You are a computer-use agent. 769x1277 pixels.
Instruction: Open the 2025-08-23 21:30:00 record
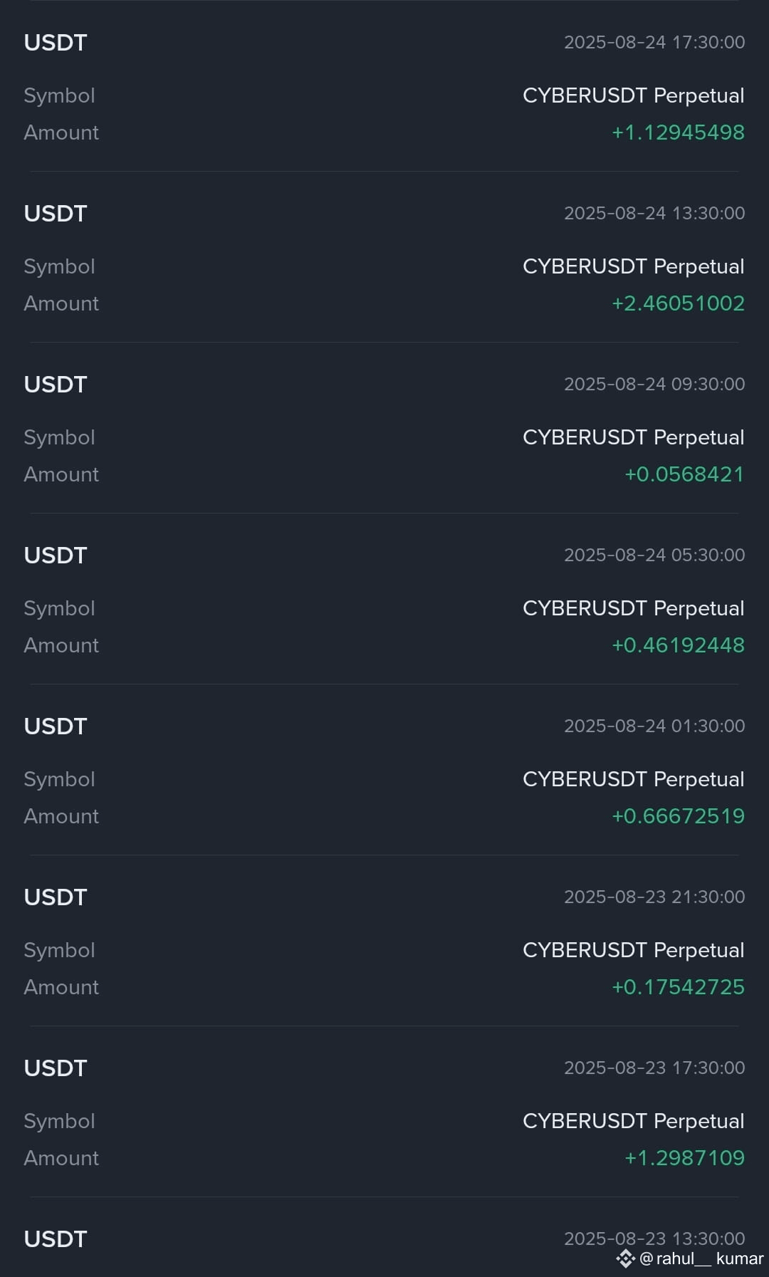point(384,941)
